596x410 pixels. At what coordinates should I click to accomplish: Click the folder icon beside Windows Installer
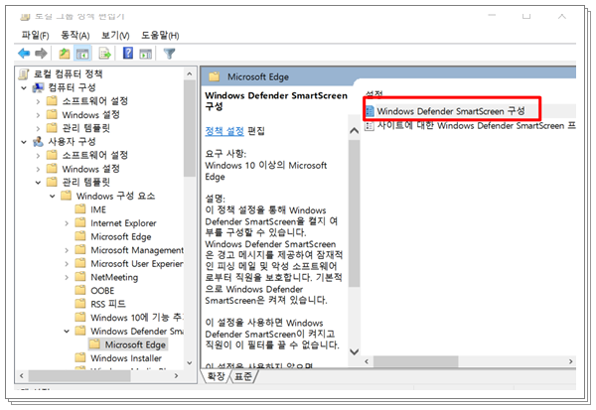click(x=80, y=358)
